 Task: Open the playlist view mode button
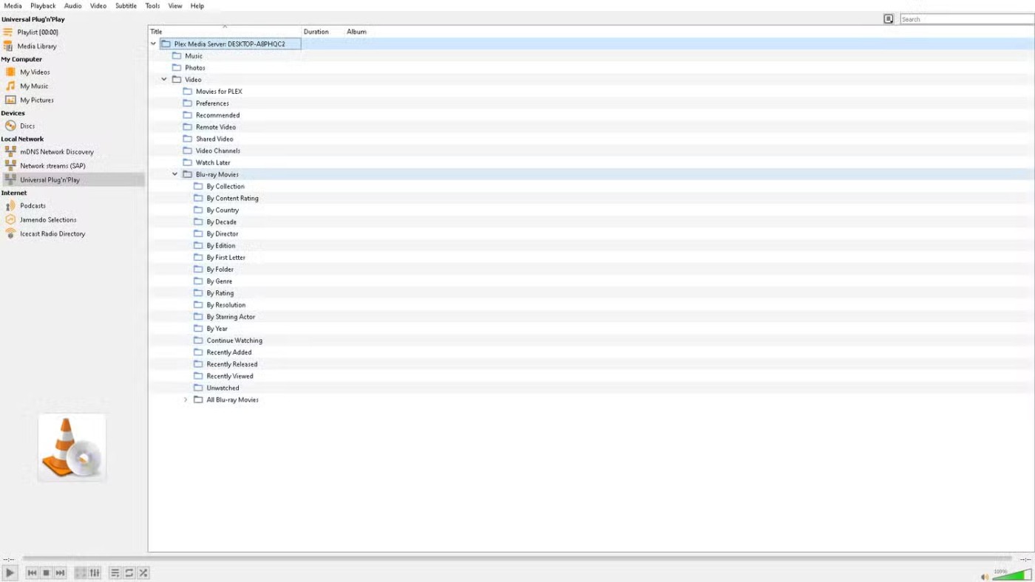pos(889,19)
